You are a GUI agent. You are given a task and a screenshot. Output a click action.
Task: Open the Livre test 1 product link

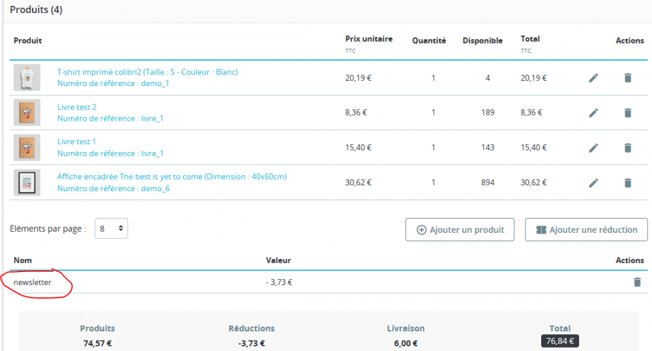pos(76,142)
